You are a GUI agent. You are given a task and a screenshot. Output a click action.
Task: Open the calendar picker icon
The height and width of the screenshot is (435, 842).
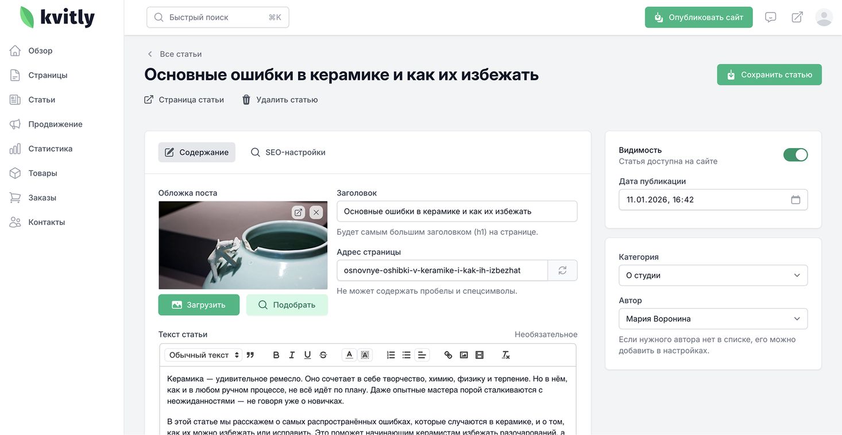click(x=795, y=200)
